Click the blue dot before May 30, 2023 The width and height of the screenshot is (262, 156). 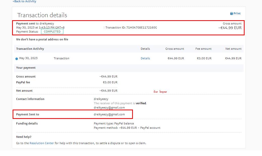click(17, 59)
